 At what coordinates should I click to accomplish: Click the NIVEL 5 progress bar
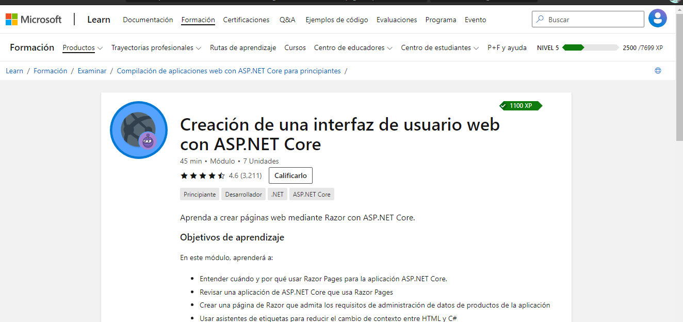(x=590, y=47)
